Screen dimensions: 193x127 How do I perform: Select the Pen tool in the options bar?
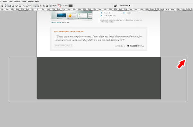[2, 6]
